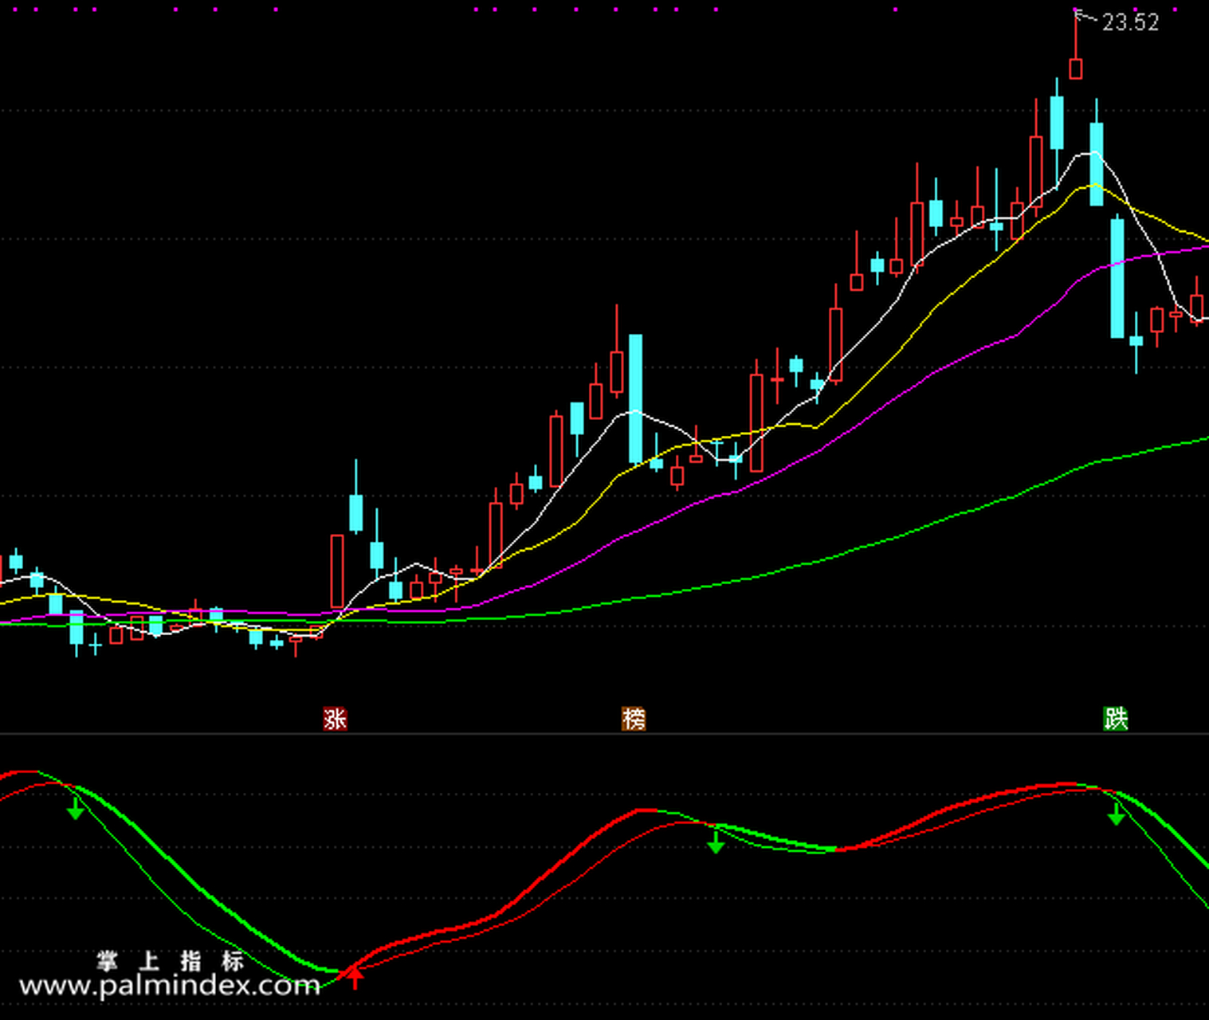
Task: Select the large cyan candle above 跌
Action: click(1117, 277)
